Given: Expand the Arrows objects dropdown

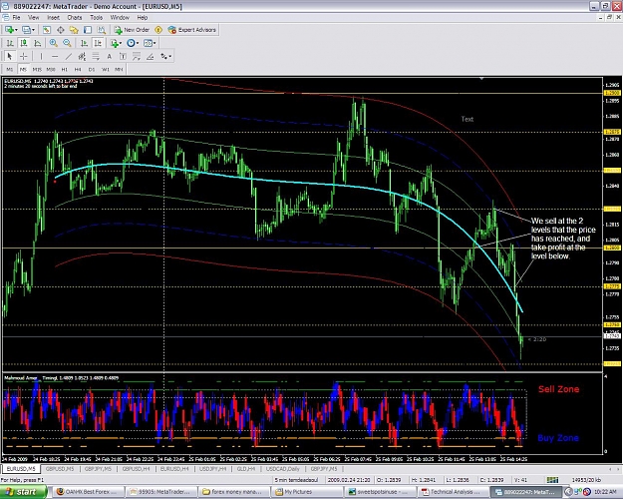Looking at the screenshot, I should coord(170,56).
